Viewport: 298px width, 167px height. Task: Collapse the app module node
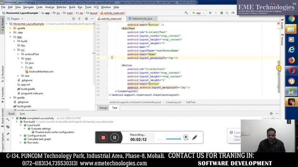click(x=10, y=37)
